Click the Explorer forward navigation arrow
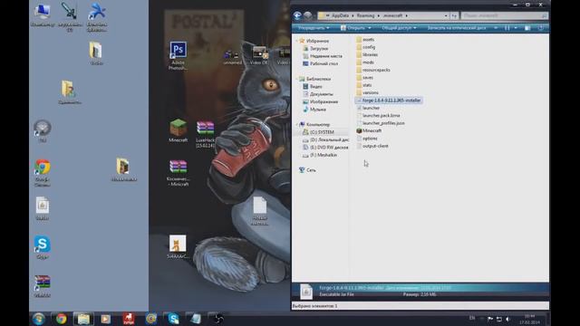This screenshot has height=326, width=580. tap(308, 15)
